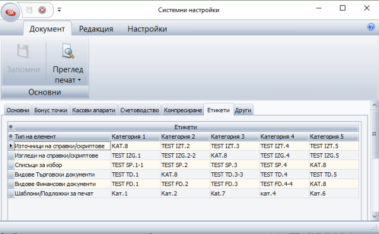Viewport: 379px width, 234px height.
Task: Click the TEST IZG.5 cell
Action: pyautogui.click(x=334, y=156)
